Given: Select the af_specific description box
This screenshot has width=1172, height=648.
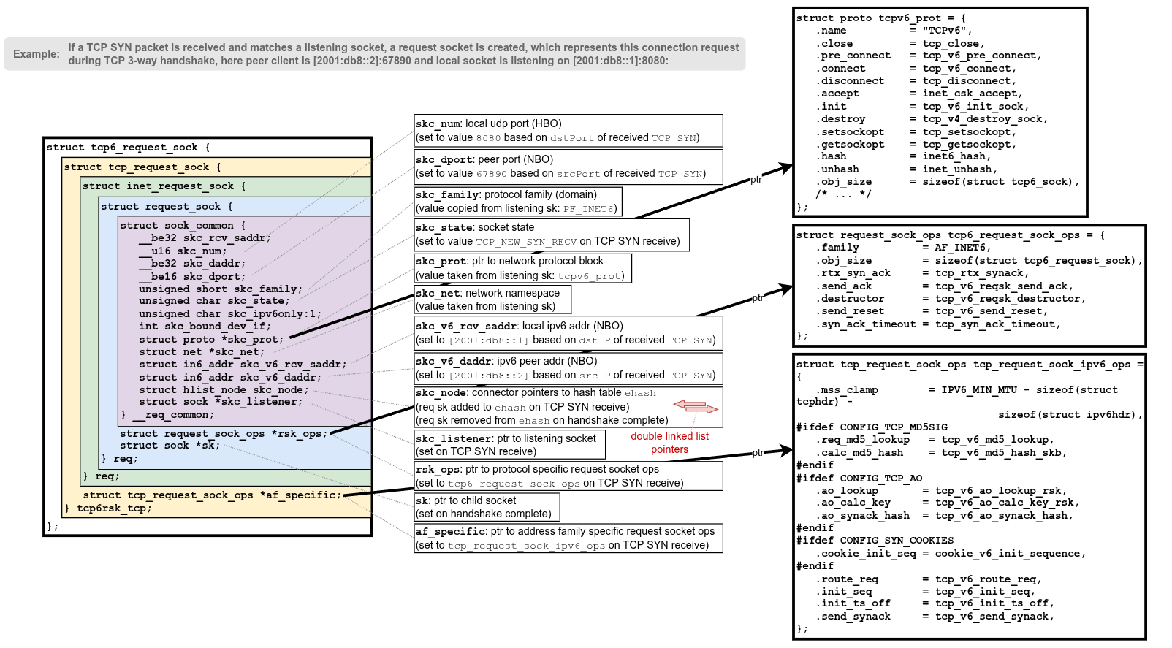Looking at the screenshot, I should pyautogui.click(x=568, y=538).
